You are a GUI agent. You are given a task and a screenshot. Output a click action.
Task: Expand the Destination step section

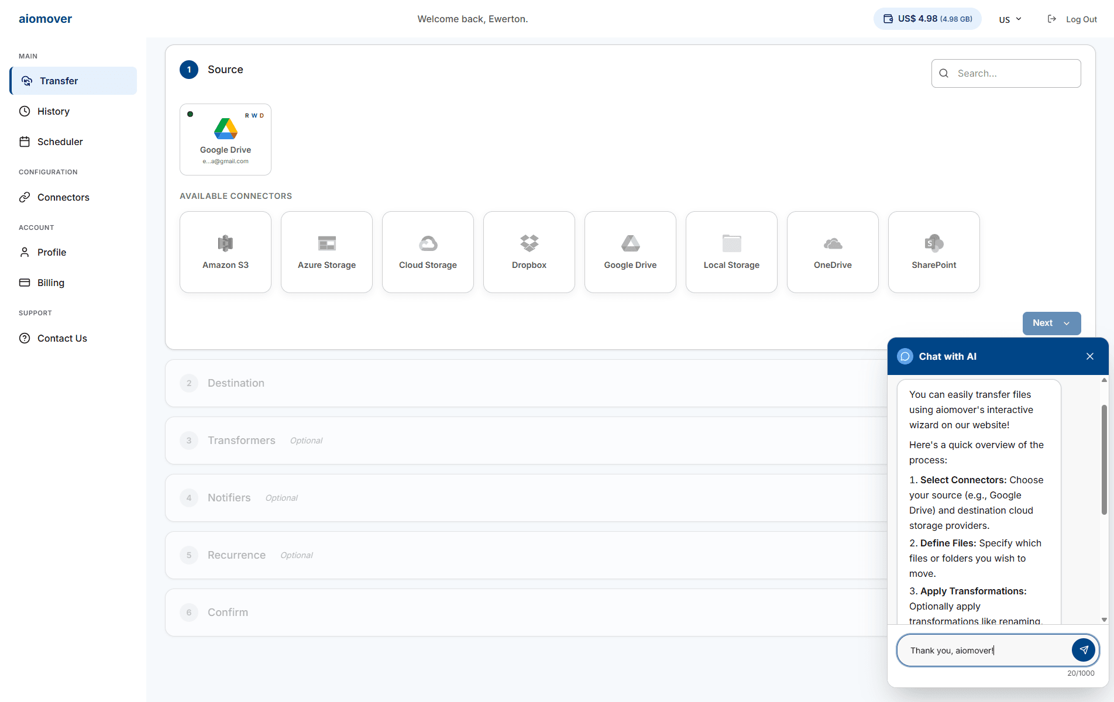pos(236,383)
